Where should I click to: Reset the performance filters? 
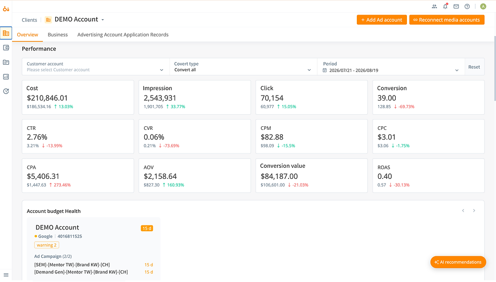pyautogui.click(x=474, y=67)
